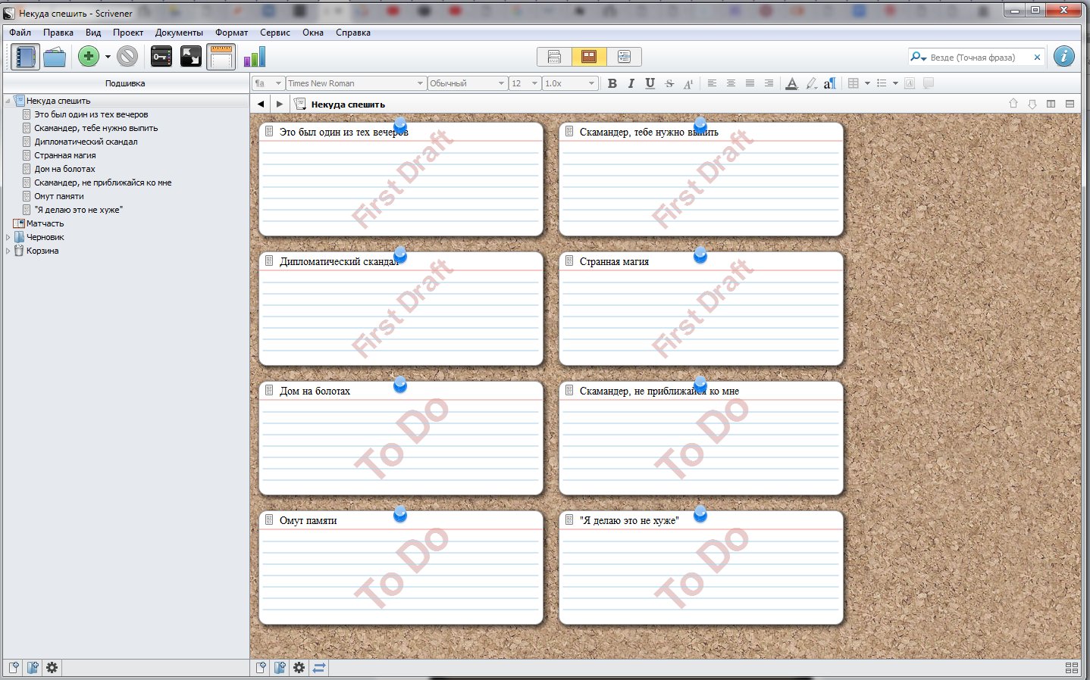Open Project Statistics bar chart icon
This screenshot has width=1090, height=680.
point(255,57)
